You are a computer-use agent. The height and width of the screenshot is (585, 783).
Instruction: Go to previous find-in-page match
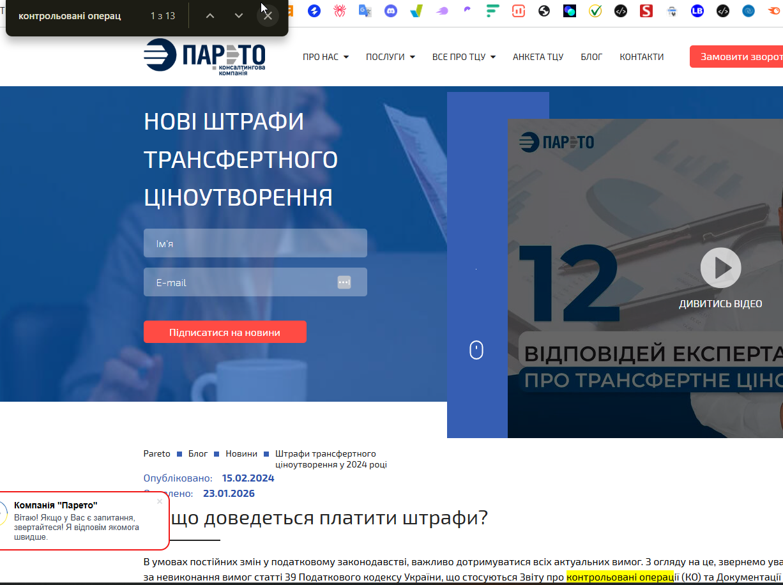[209, 15]
